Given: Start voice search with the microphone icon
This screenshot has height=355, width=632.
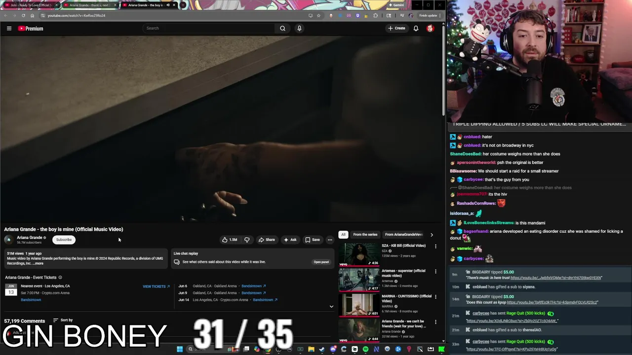Looking at the screenshot, I should (x=299, y=28).
